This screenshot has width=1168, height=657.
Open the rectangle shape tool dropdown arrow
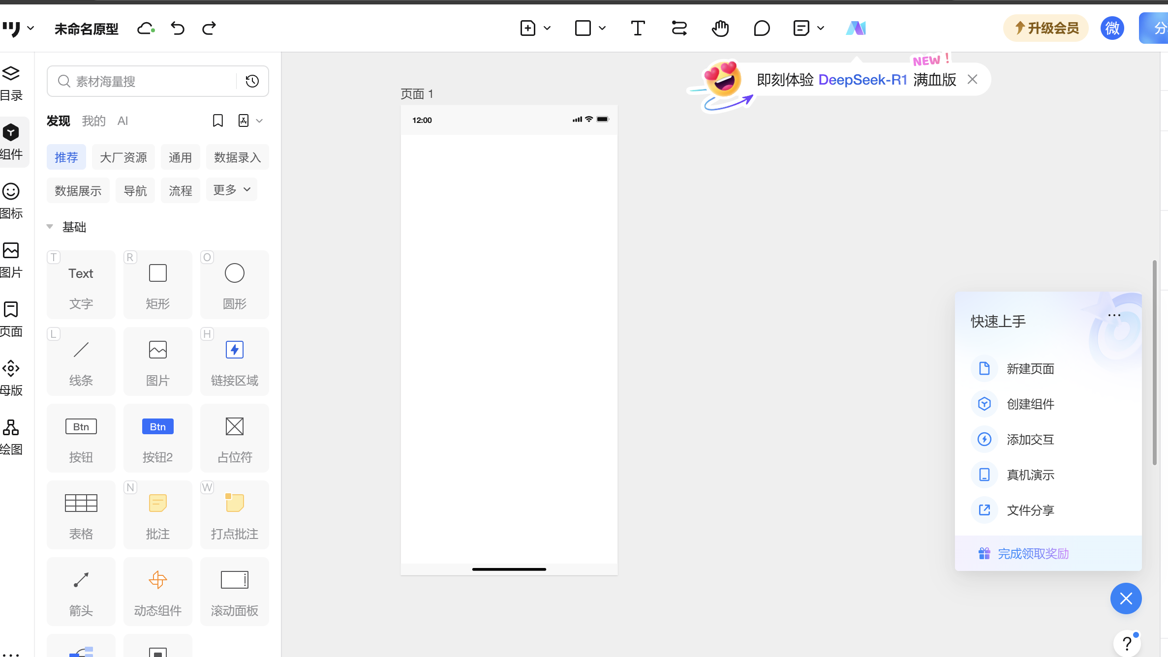[x=602, y=29]
